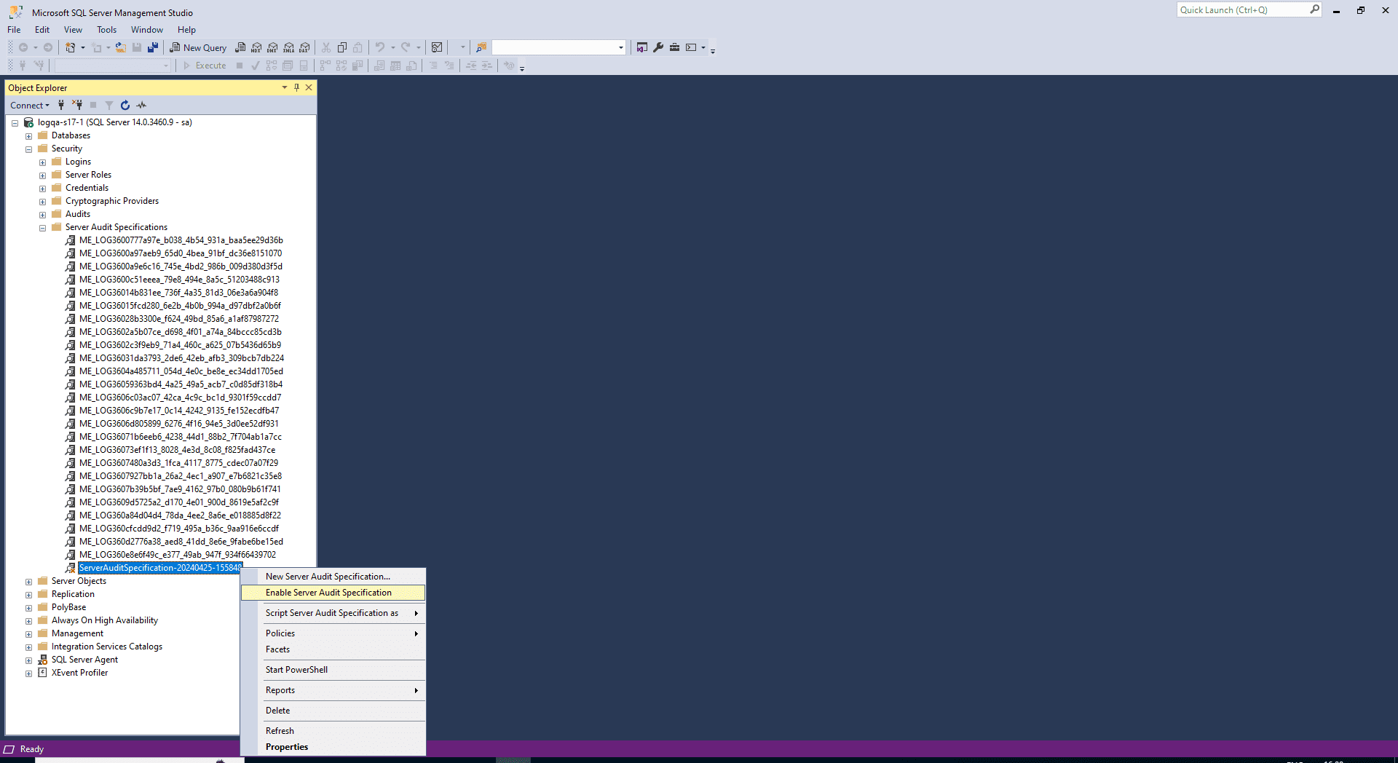The width and height of the screenshot is (1398, 763).
Task: Open the Policies submenu
Action: tap(333, 633)
